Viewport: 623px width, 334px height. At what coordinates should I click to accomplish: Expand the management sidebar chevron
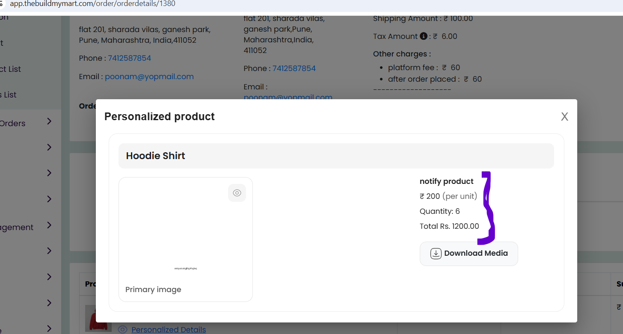point(49,225)
